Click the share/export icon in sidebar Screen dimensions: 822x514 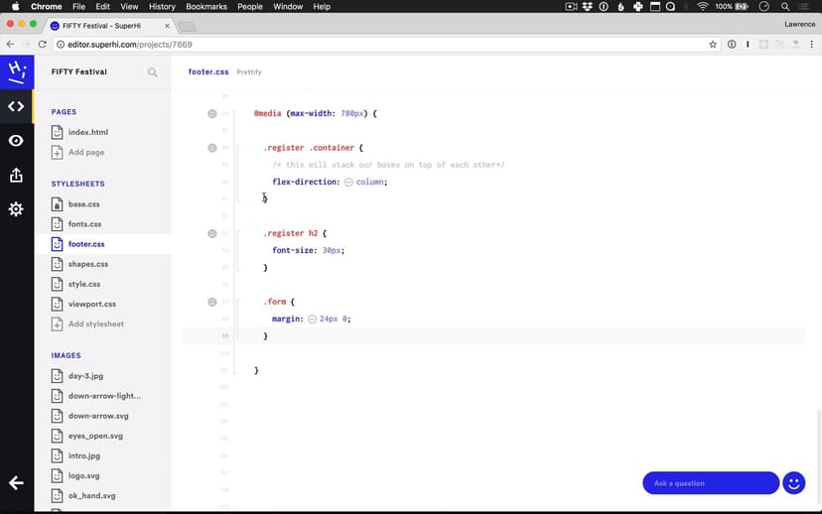[x=16, y=176]
